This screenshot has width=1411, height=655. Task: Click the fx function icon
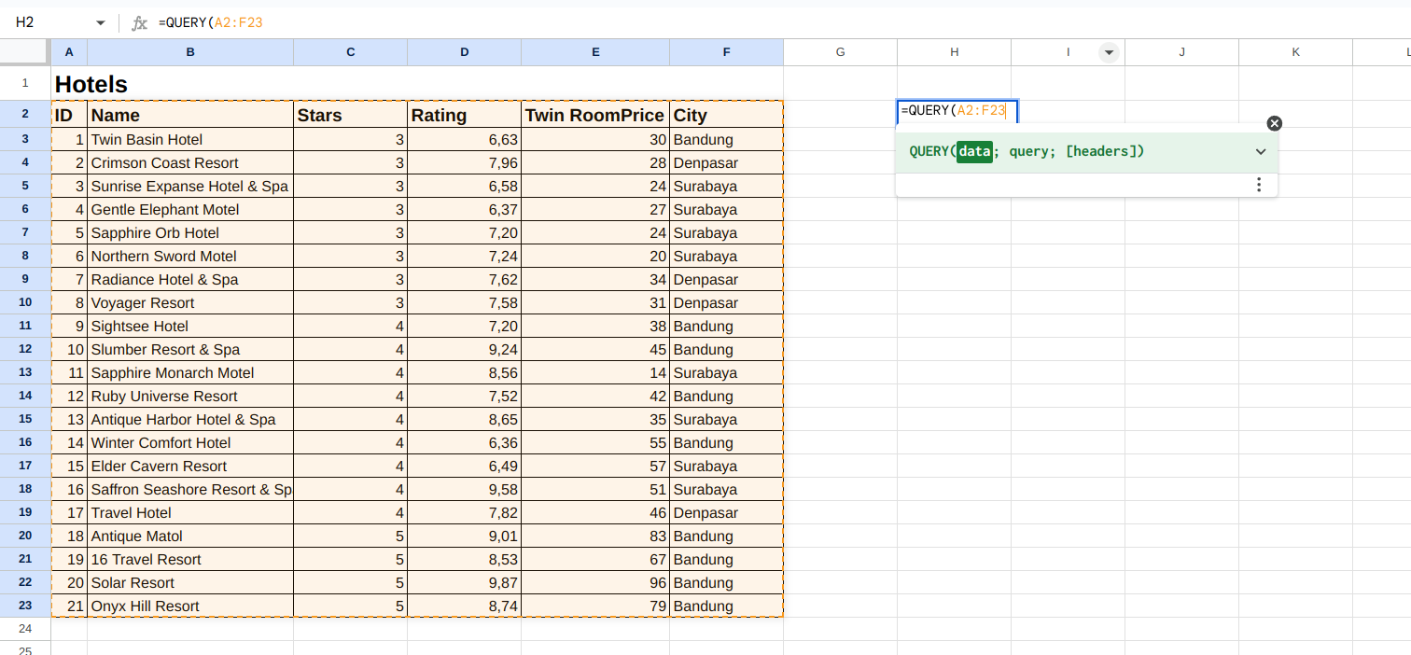point(139,22)
